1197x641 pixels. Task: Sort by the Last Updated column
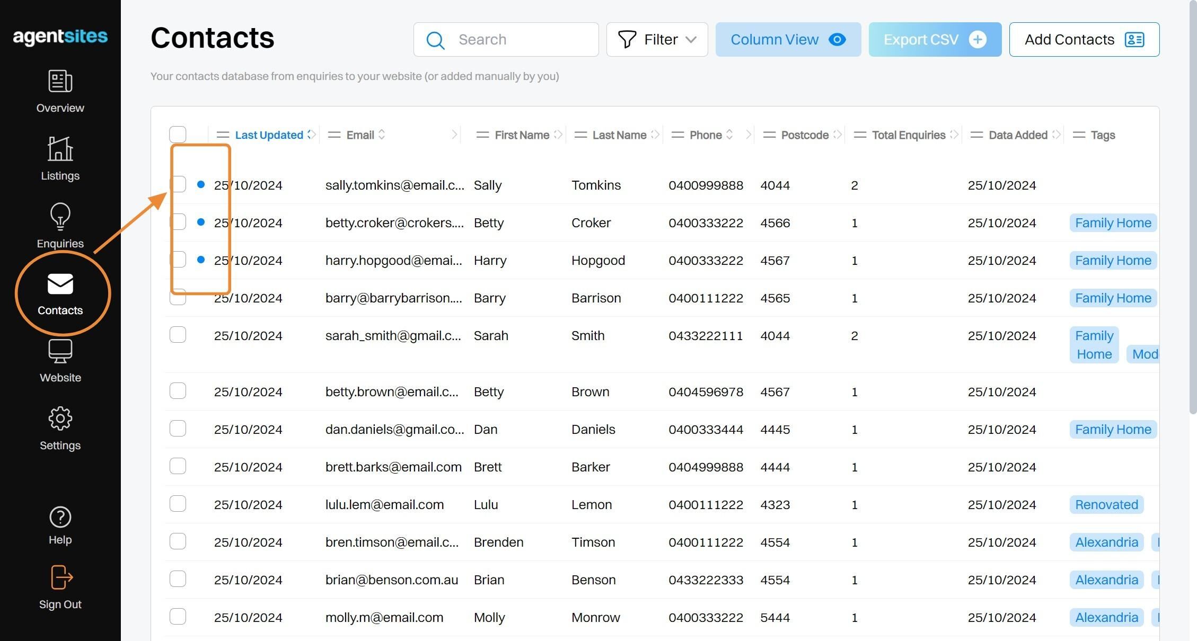269,135
